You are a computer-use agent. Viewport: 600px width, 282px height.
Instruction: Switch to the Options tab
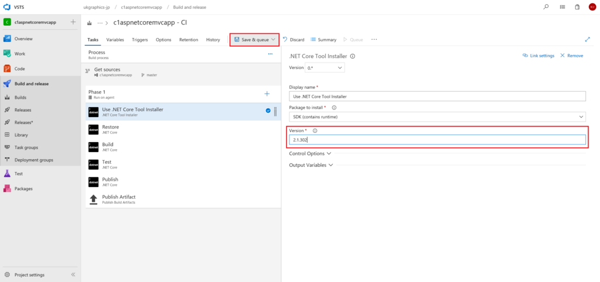click(163, 40)
